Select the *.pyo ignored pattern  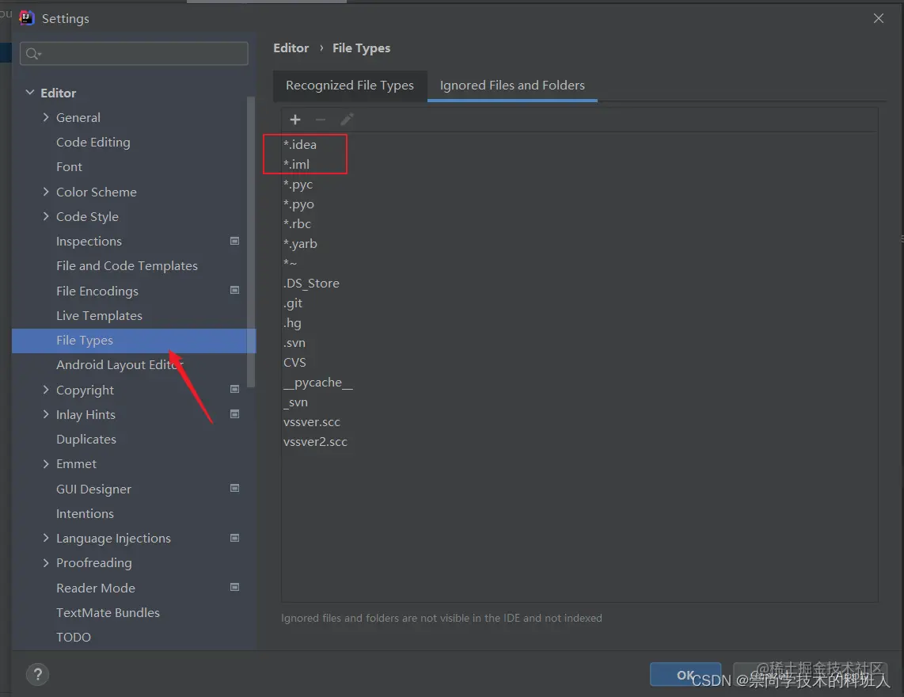coord(579,204)
